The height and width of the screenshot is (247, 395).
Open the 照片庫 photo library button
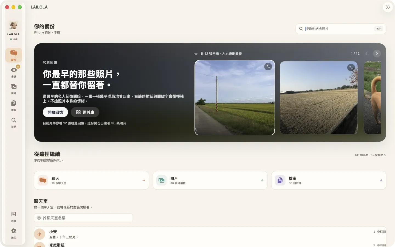point(85,112)
